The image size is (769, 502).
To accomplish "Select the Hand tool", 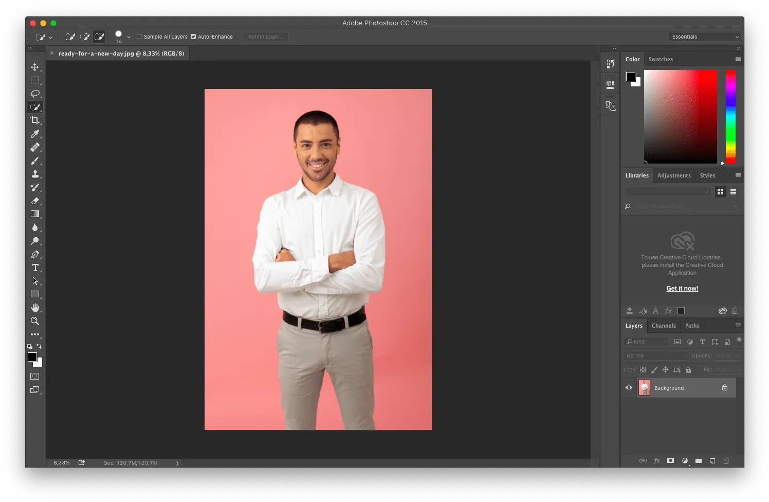I will (x=35, y=308).
